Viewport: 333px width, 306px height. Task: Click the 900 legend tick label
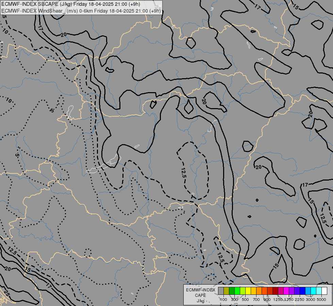click(x=267, y=300)
